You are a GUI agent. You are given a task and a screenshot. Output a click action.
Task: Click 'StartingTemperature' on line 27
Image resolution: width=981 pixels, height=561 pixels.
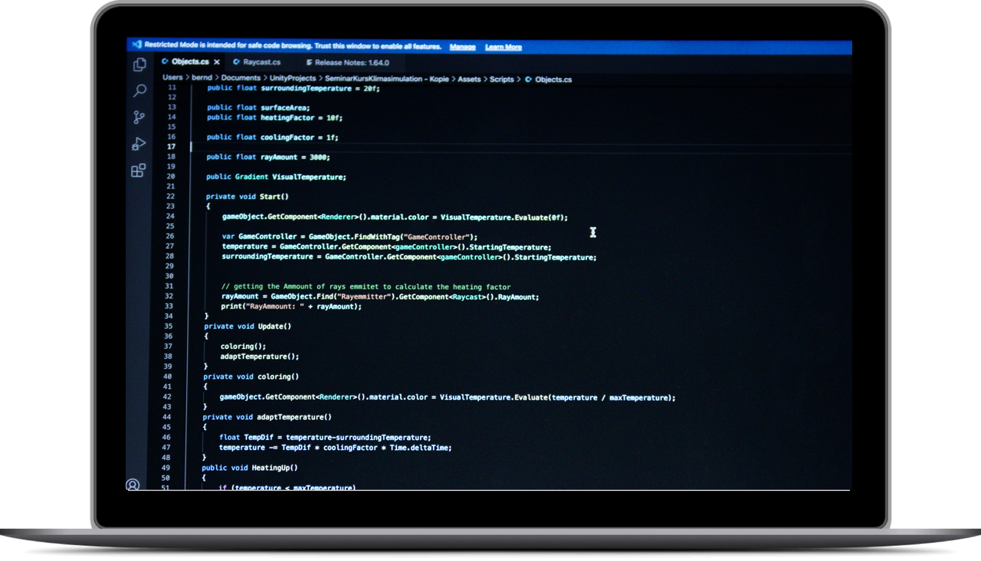click(509, 246)
